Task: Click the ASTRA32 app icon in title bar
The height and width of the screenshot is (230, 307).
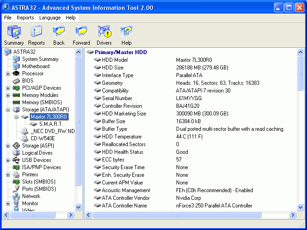Action: [x=6, y=7]
